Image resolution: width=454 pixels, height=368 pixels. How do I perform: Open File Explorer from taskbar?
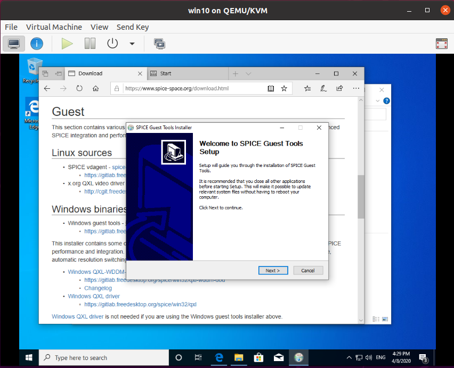pos(239,357)
